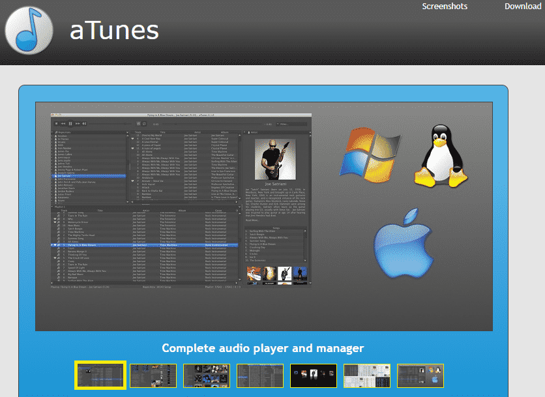The width and height of the screenshot is (545, 397).
Task: Show the light-themed multi-window thumbnail
Action: click(367, 375)
